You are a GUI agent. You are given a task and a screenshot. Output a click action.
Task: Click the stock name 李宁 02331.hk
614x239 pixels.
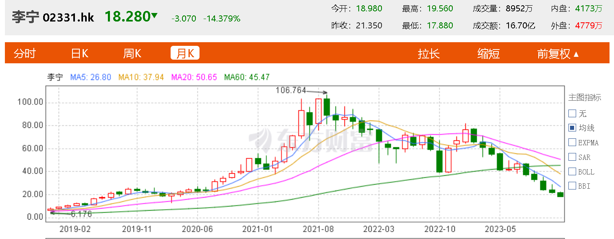(x=53, y=17)
